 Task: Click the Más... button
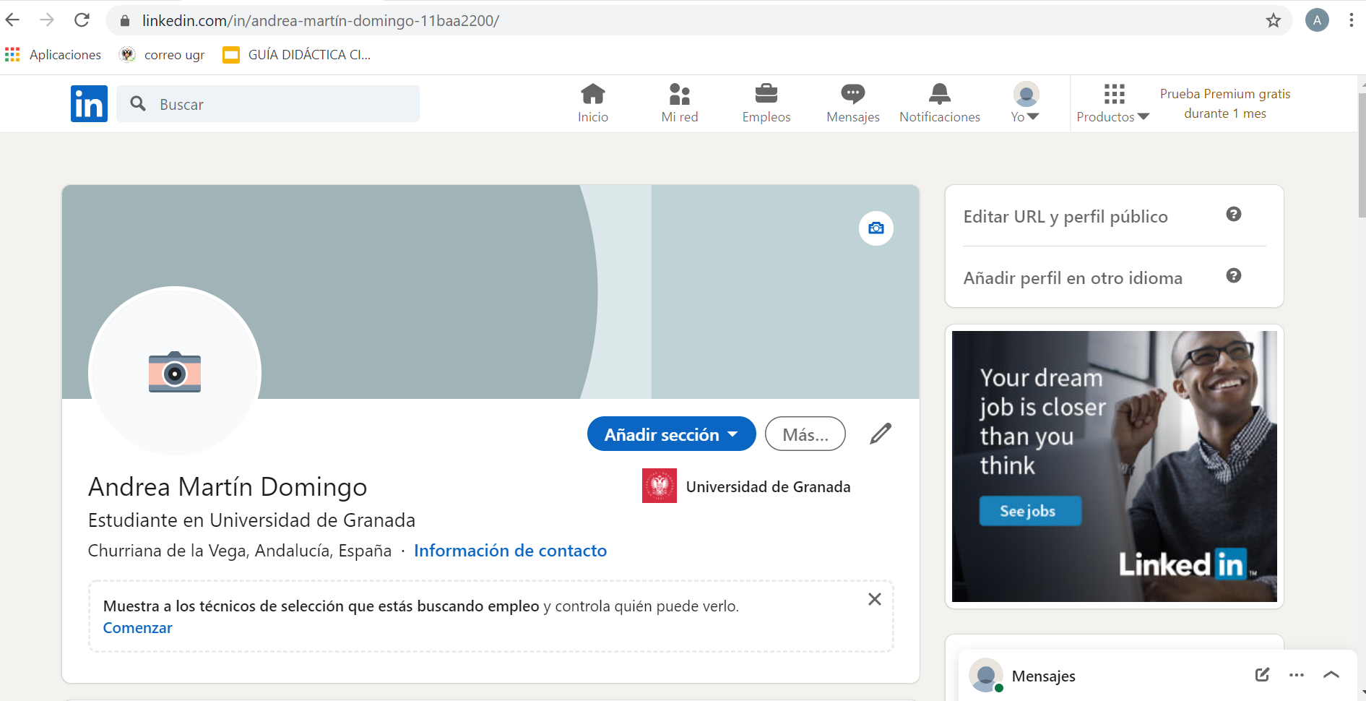click(805, 434)
